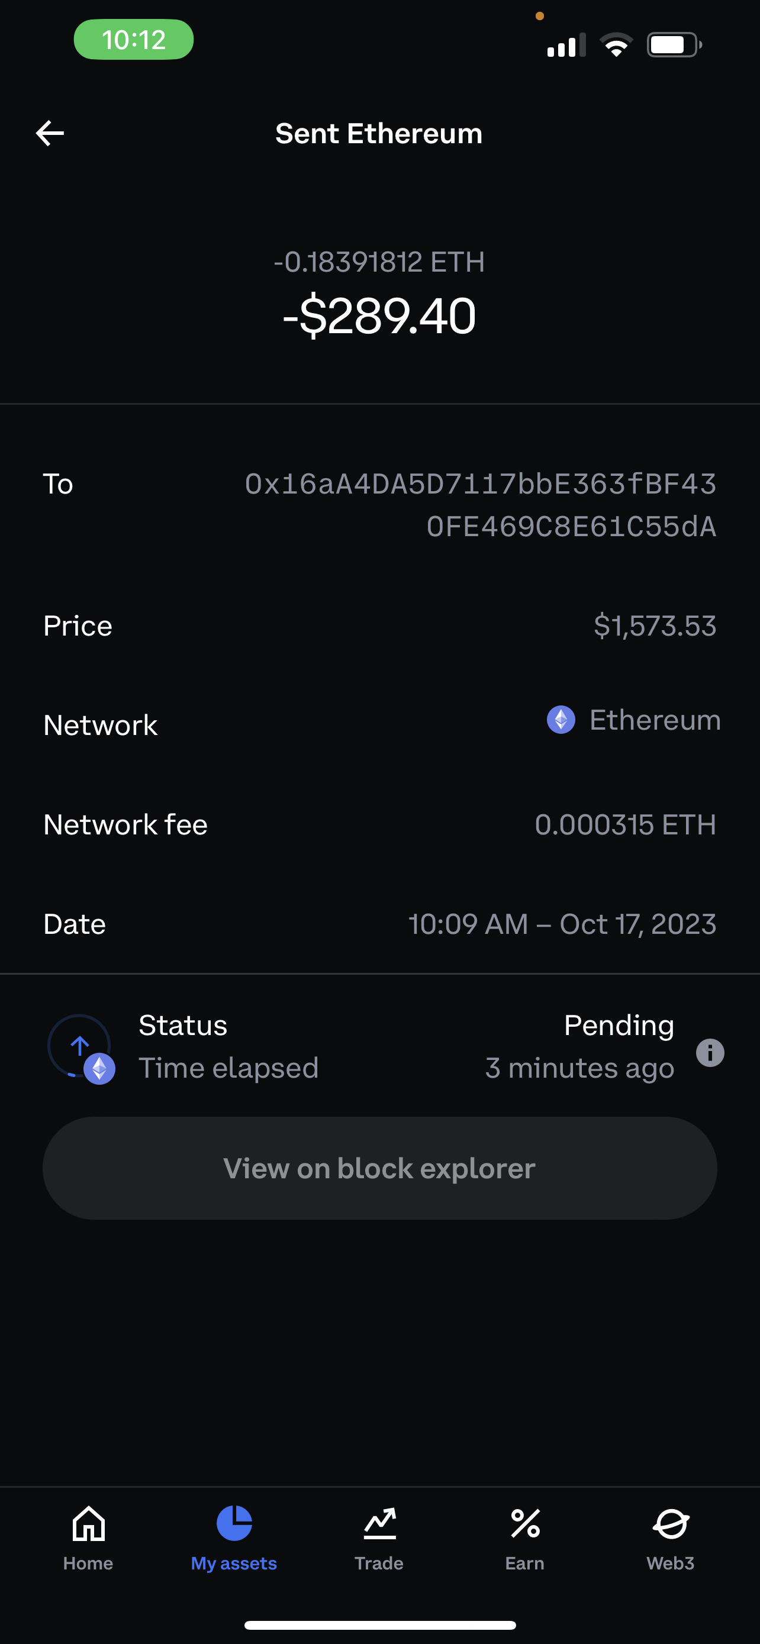Viewport: 760px width, 1644px height.
Task: Tap the Ethereum network logo
Action: coord(561,720)
